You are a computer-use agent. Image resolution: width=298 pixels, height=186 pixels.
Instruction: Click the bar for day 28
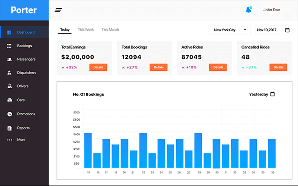pyautogui.click(x=198, y=151)
